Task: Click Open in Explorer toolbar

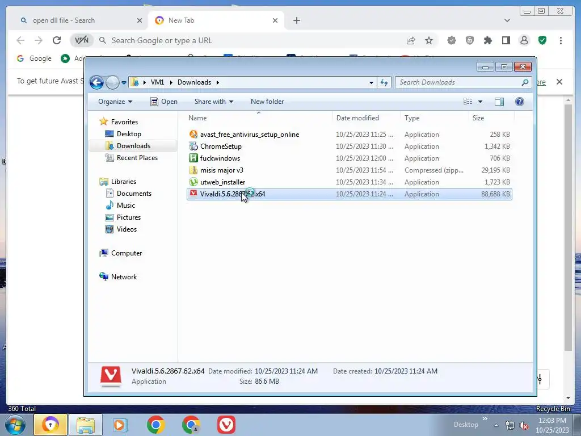Action: click(x=164, y=102)
